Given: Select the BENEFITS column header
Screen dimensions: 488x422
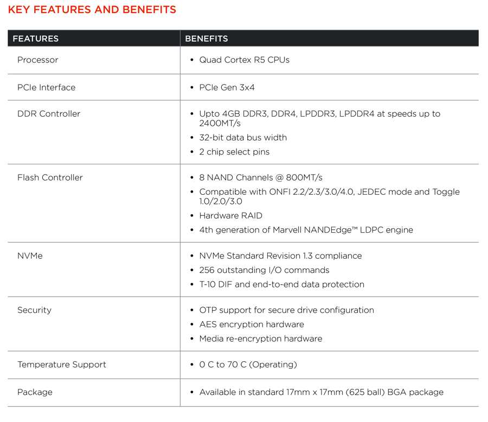Looking at the screenshot, I should pos(207,39).
